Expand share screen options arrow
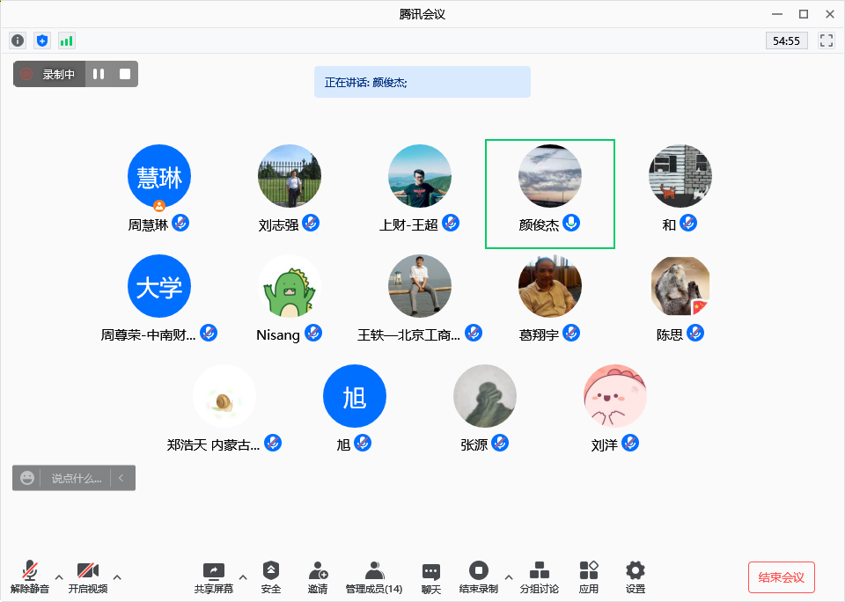This screenshot has height=602, width=845. (x=243, y=576)
